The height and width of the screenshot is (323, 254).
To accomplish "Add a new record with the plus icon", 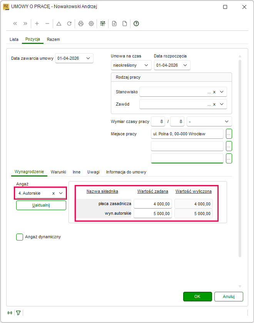I will tap(37, 24).
